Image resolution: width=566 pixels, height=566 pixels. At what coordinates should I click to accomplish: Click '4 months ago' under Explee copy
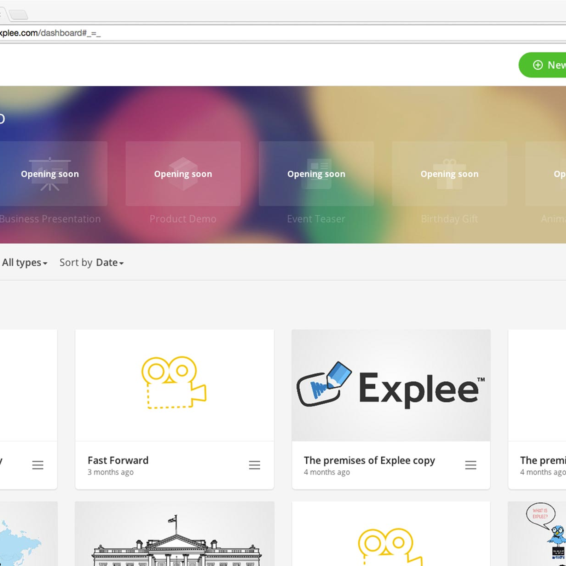[x=327, y=472]
